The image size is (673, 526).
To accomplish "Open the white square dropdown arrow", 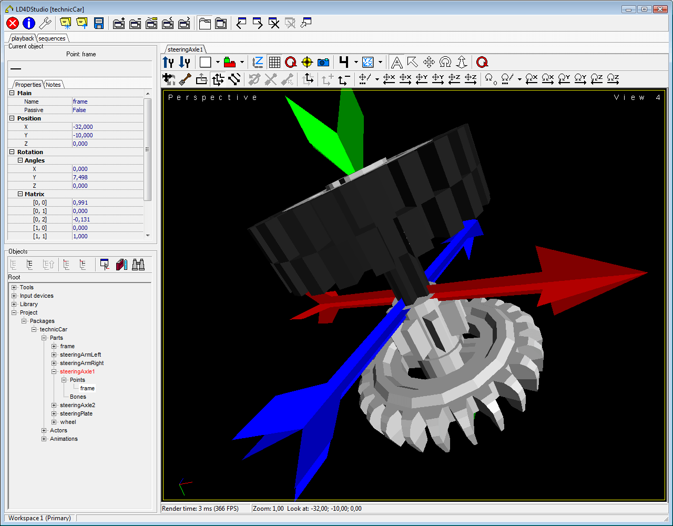I will pos(218,62).
